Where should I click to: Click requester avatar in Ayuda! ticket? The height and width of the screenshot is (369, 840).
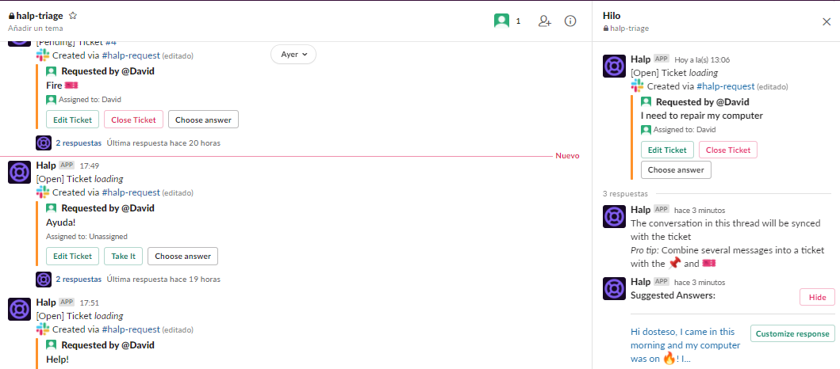tap(51, 208)
